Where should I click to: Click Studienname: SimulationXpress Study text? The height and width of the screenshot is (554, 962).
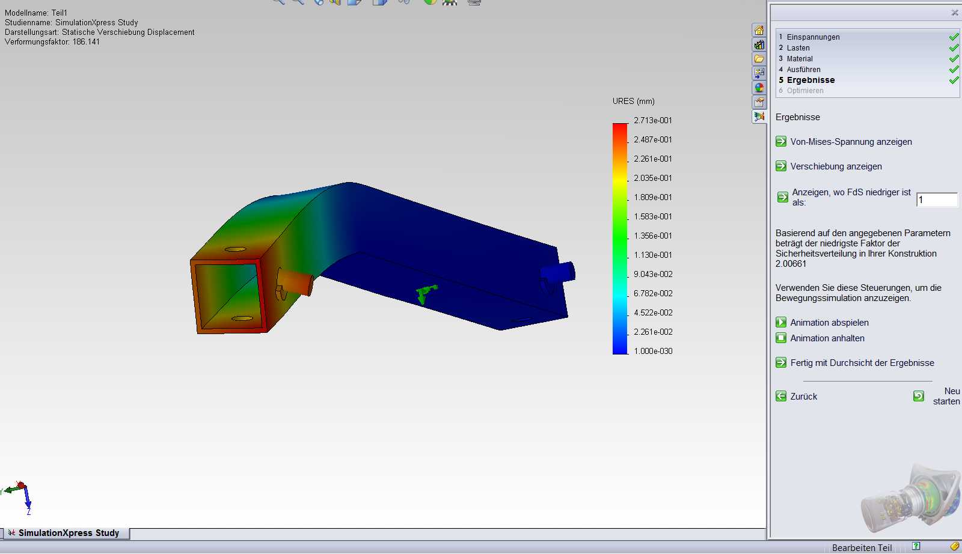pos(72,22)
